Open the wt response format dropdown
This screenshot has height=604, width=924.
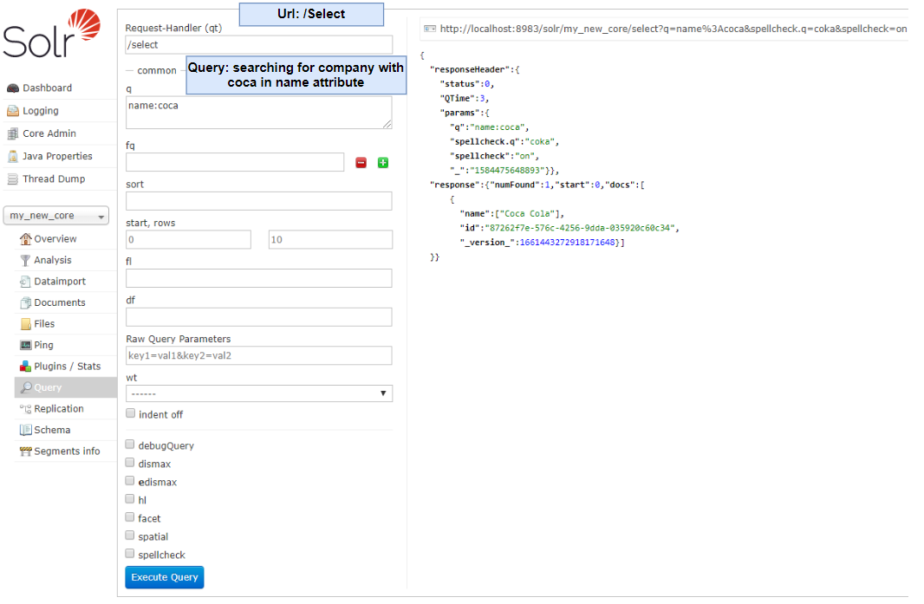[x=258, y=393]
